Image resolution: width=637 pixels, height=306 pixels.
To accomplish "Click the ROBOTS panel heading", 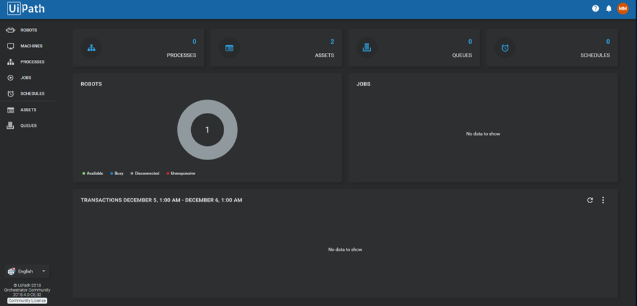I will pos(91,84).
